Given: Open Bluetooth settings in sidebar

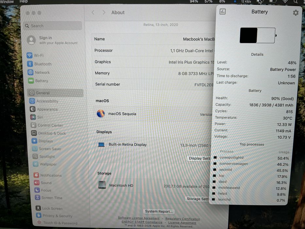Looking at the screenshot, I should (x=39, y=64).
